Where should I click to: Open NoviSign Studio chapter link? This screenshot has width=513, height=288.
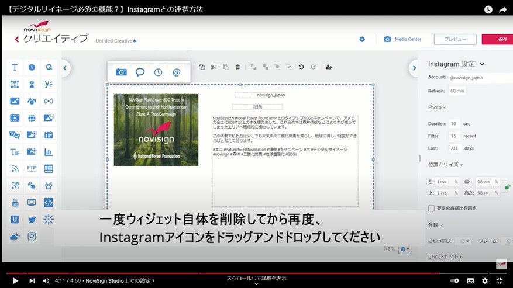point(120,280)
